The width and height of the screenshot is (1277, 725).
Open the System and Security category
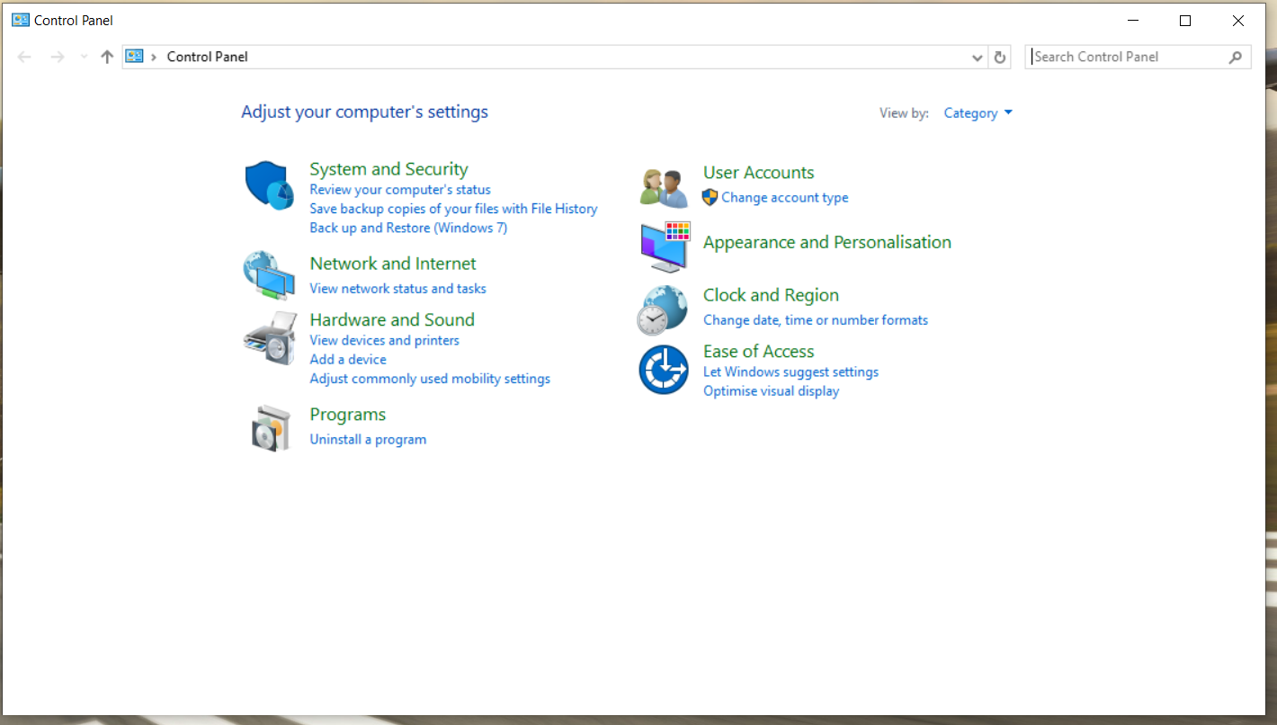(388, 169)
